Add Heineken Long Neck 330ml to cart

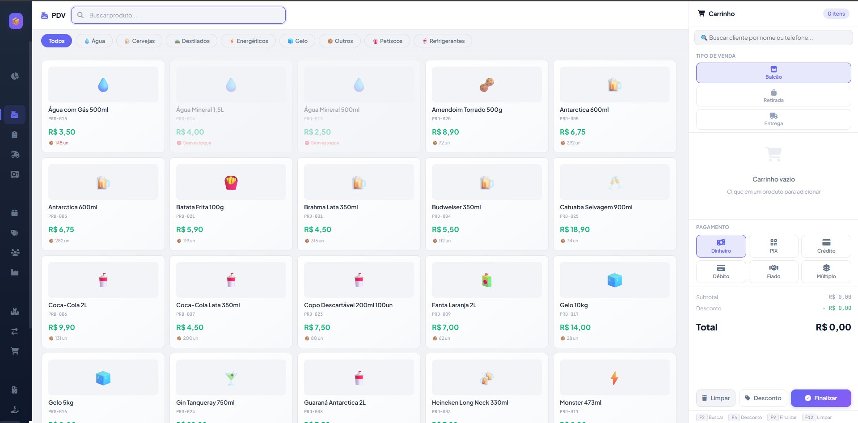click(487, 388)
